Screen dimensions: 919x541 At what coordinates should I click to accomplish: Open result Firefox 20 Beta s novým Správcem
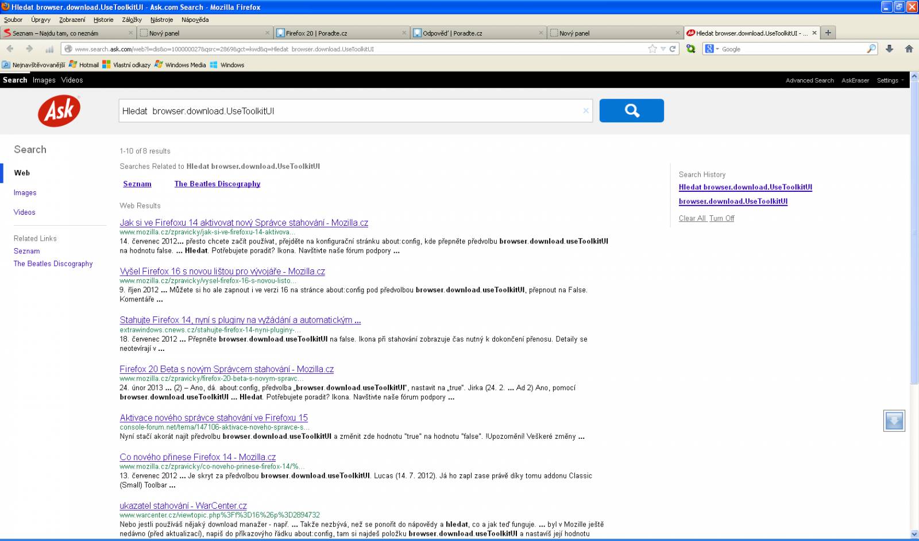tap(227, 369)
